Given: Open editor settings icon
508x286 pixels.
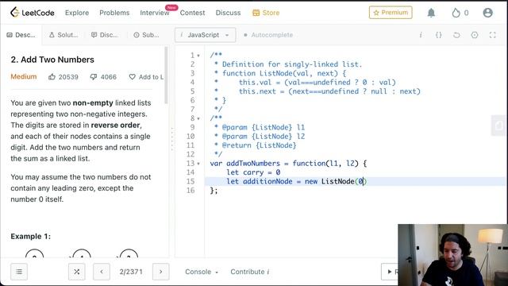Looking at the screenshot, I should point(475,35).
